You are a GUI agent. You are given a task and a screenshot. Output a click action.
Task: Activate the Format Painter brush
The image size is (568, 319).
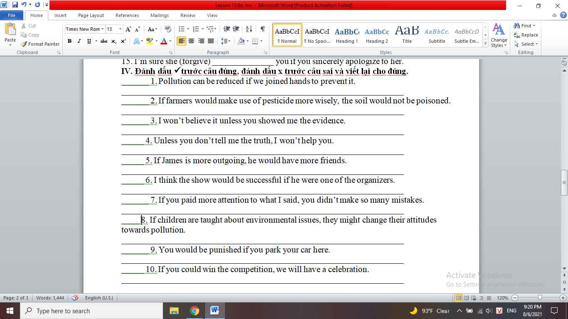coord(24,44)
